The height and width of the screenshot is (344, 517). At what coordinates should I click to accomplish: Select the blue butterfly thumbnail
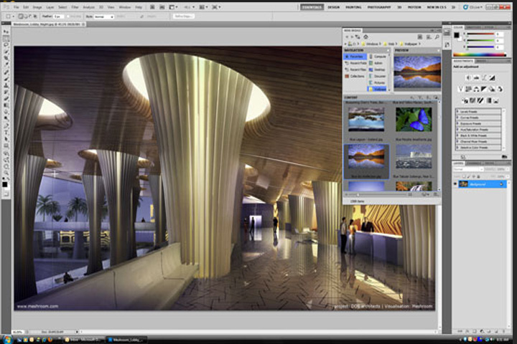coord(414,120)
